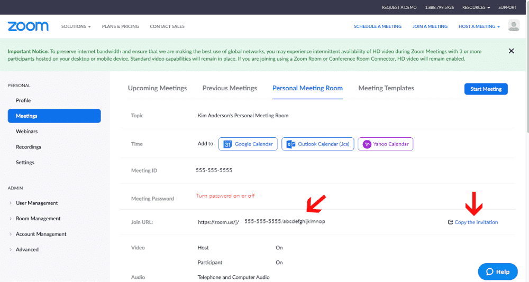The image size is (529, 282).
Task: Click the copy icon beside Copy the invitation
Action: tap(450, 222)
